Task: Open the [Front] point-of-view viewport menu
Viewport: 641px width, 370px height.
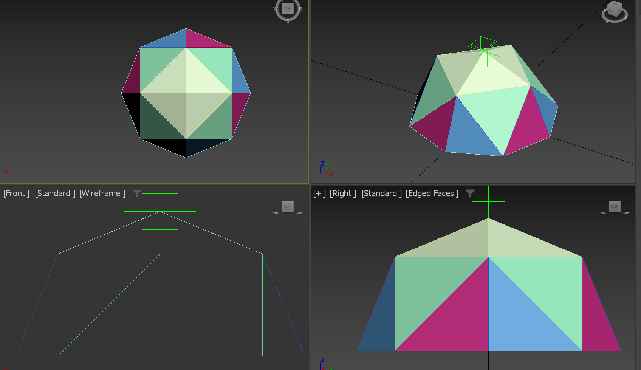Action: 15,193
